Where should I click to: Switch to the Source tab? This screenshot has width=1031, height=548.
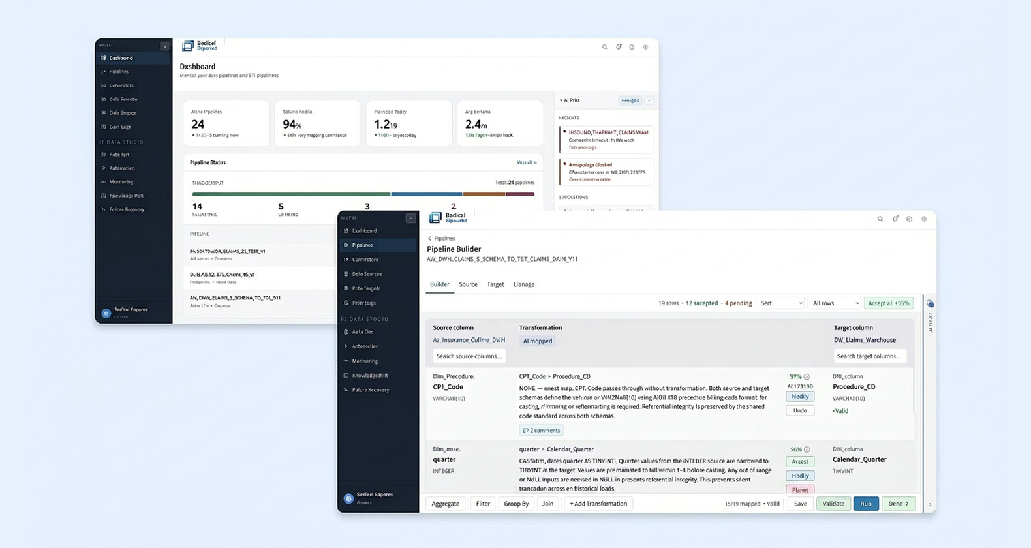click(468, 284)
